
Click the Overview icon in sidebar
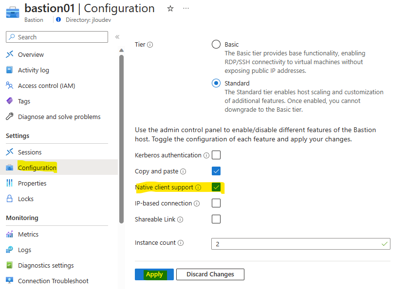tap(10, 54)
